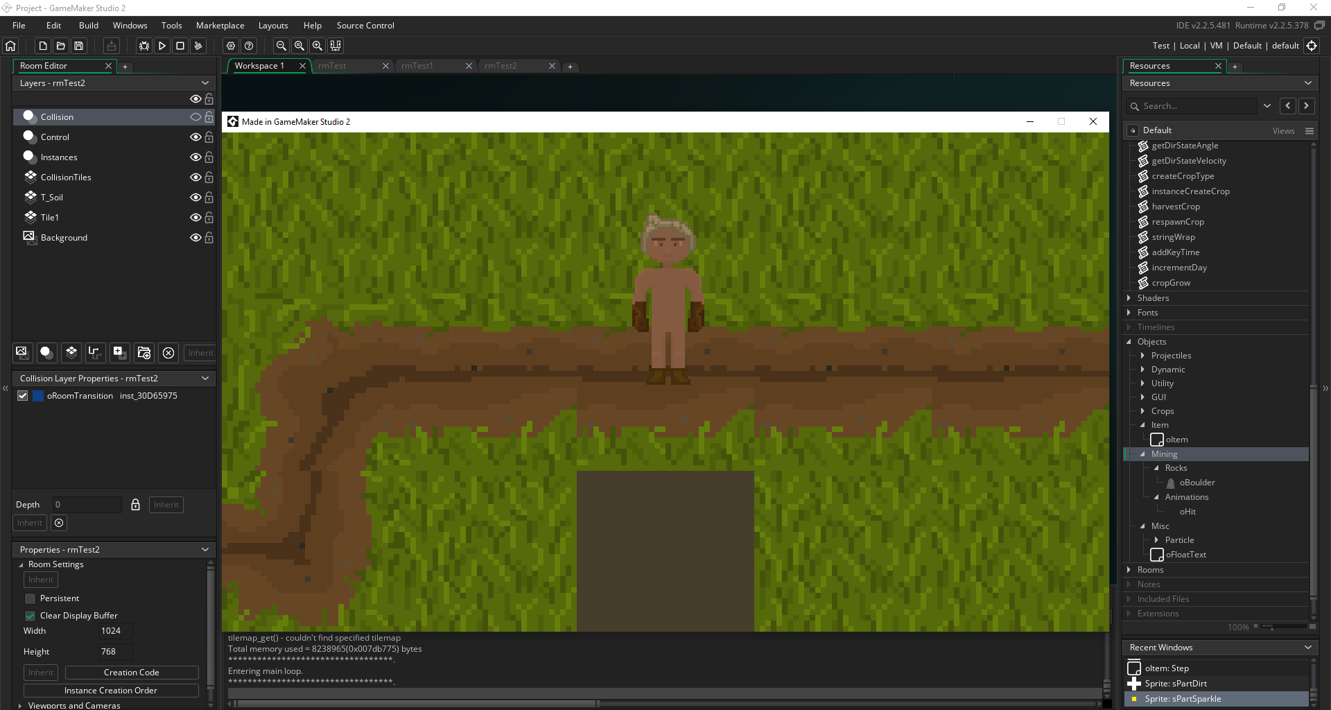Click the Save project icon

(79, 46)
